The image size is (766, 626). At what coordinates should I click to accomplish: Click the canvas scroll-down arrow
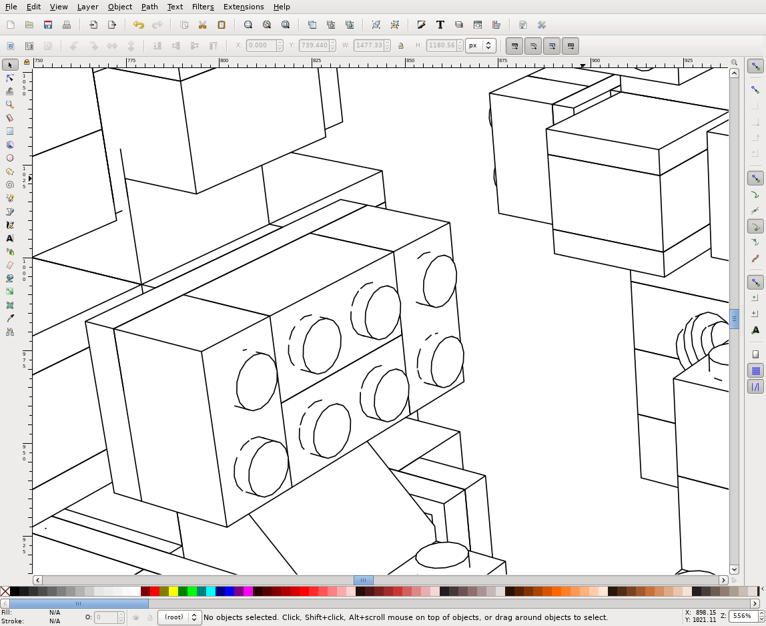pyautogui.click(x=734, y=569)
